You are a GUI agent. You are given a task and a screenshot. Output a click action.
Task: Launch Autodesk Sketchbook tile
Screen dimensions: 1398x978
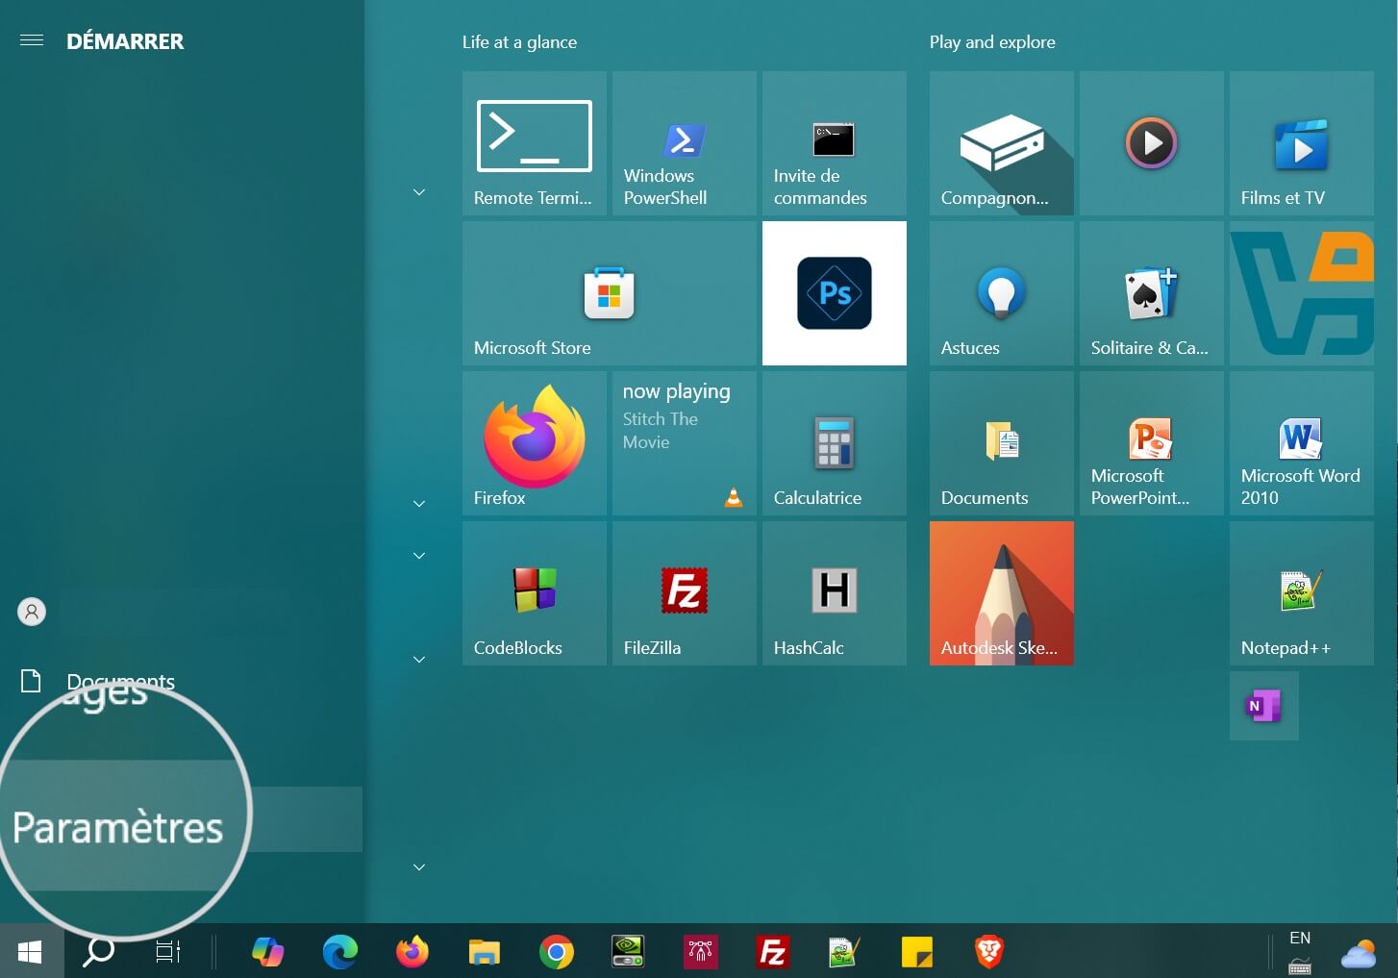pyautogui.click(x=1002, y=593)
